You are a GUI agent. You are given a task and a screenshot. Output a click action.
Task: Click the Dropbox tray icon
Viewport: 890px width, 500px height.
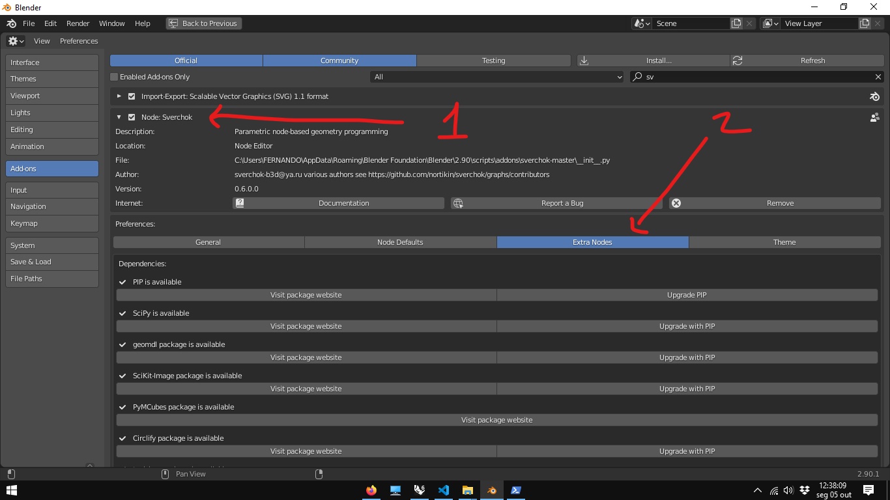[805, 490]
